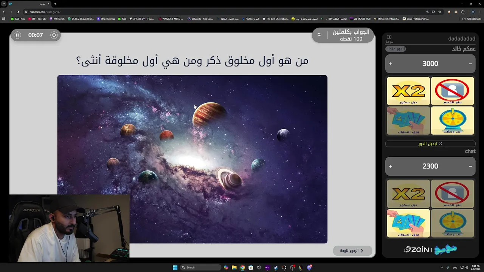Screen dimensions: 484x272
Task: Open a new browser tab
Action: [55, 4]
